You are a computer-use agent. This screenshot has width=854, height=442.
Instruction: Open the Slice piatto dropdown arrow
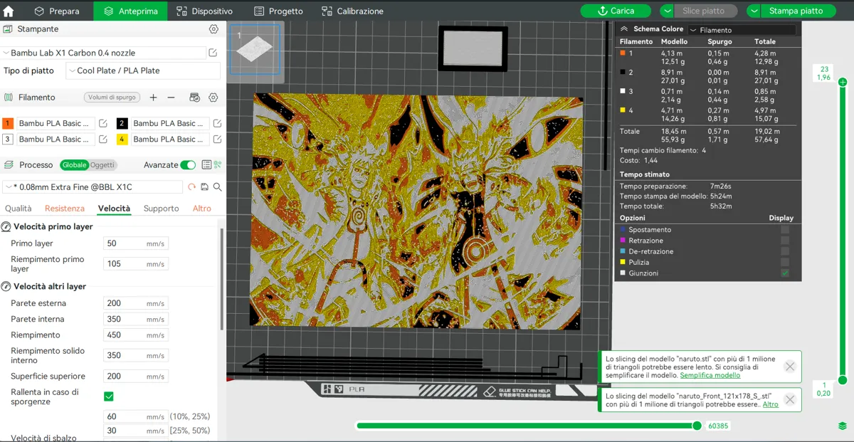(x=667, y=11)
